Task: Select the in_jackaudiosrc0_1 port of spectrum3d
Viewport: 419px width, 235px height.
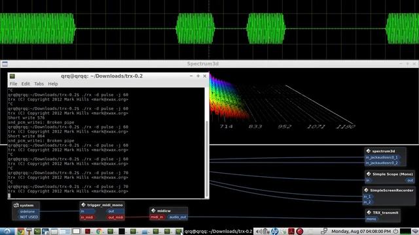Action: (382, 157)
